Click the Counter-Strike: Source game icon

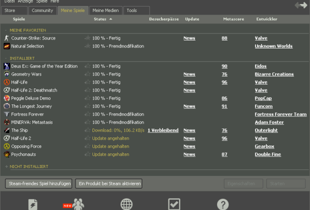(6, 38)
